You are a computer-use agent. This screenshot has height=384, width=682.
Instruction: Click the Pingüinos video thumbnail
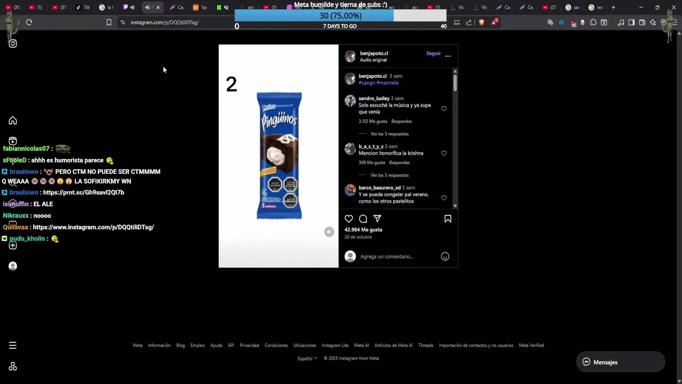(279, 156)
